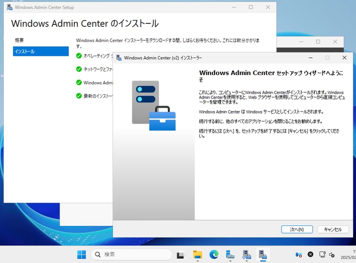Open Task View from taskbar

pos(180,255)
